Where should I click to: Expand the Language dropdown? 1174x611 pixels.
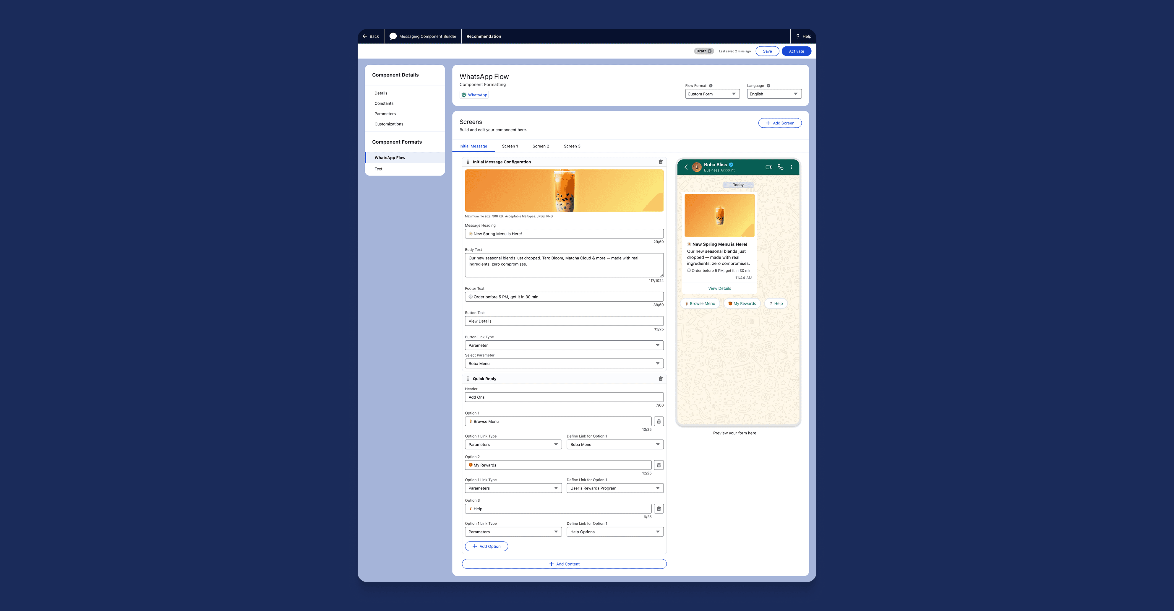pos(774,94)
